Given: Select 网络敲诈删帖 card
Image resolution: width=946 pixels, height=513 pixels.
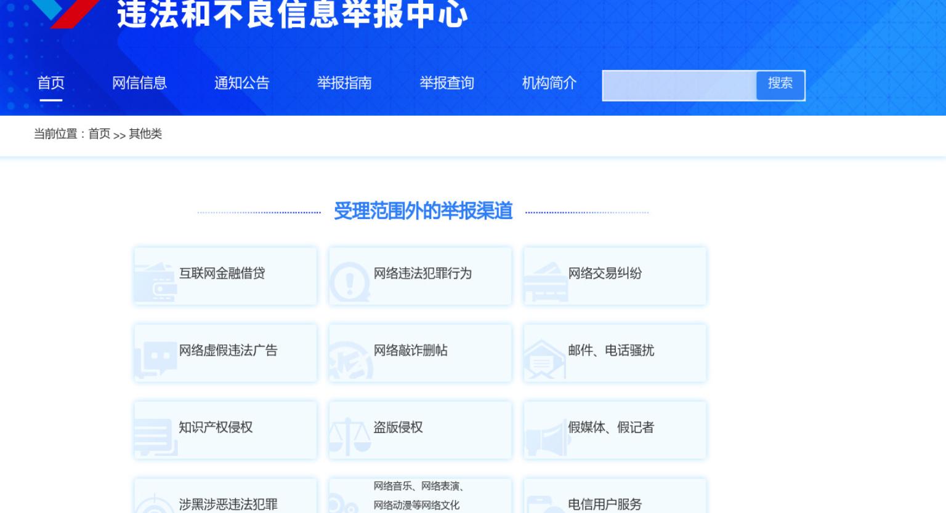Looking at the screenshot, I should tap(420, 353).
